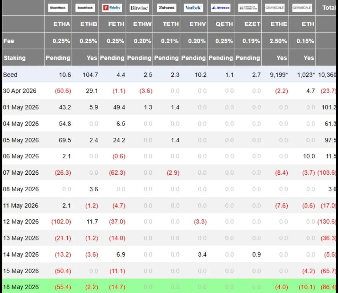
Task: Click the Franklin Templeton logo
Action: (x=248, y=8)
